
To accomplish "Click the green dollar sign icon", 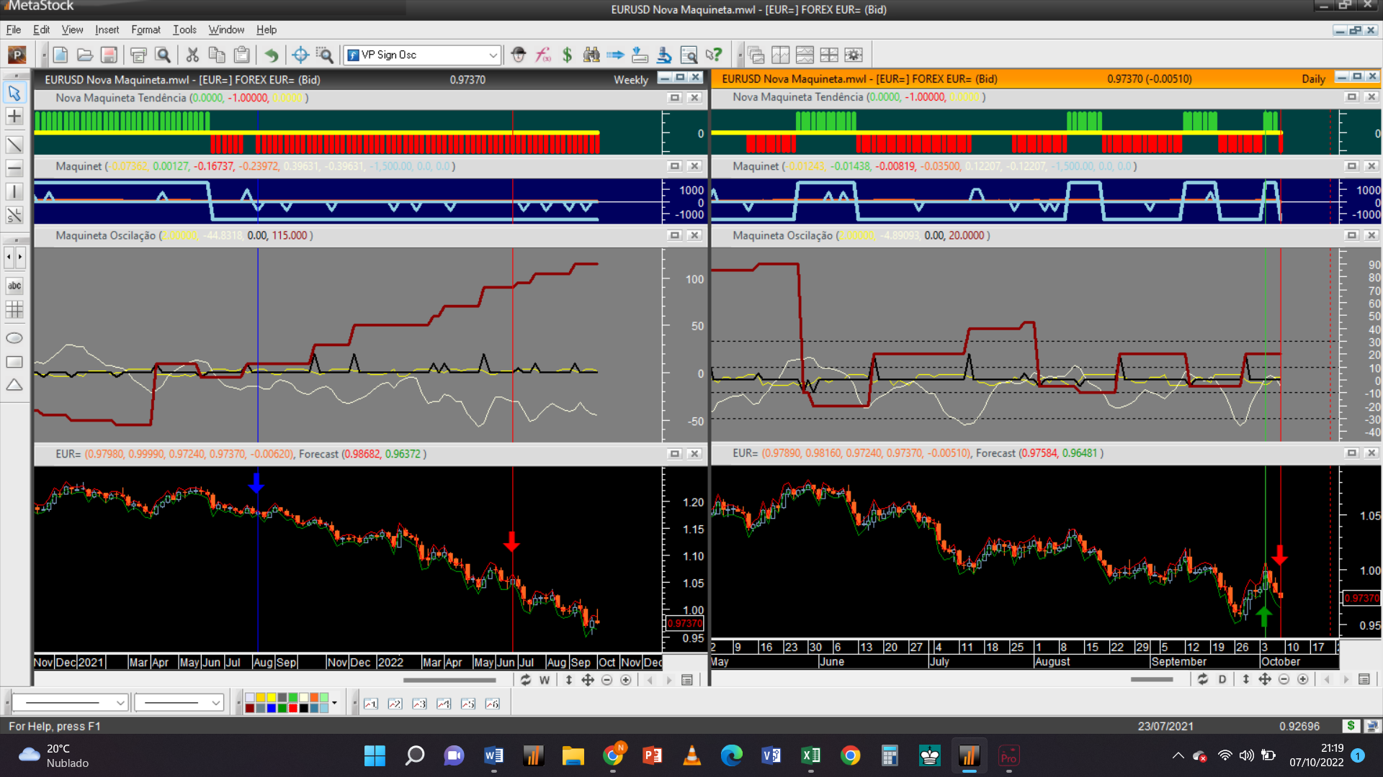I will click(568, 55).
